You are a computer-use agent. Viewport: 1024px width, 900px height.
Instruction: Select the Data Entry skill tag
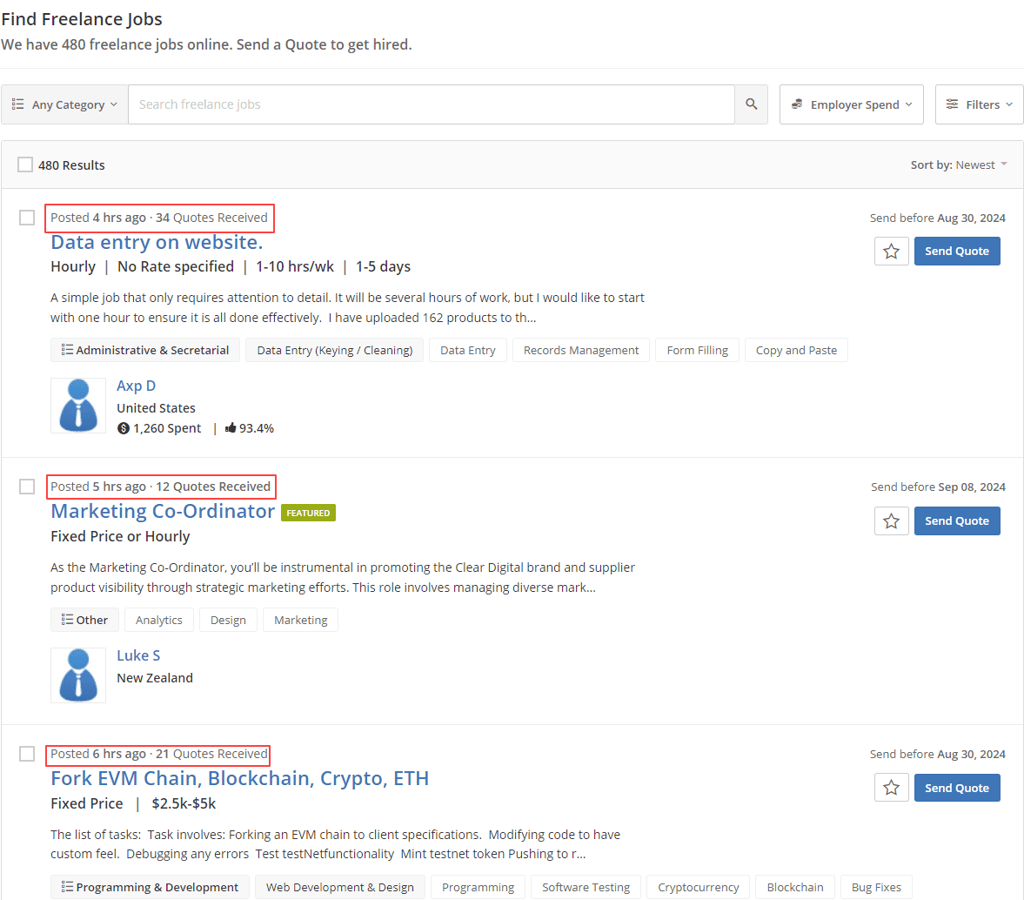pos(467,350)
